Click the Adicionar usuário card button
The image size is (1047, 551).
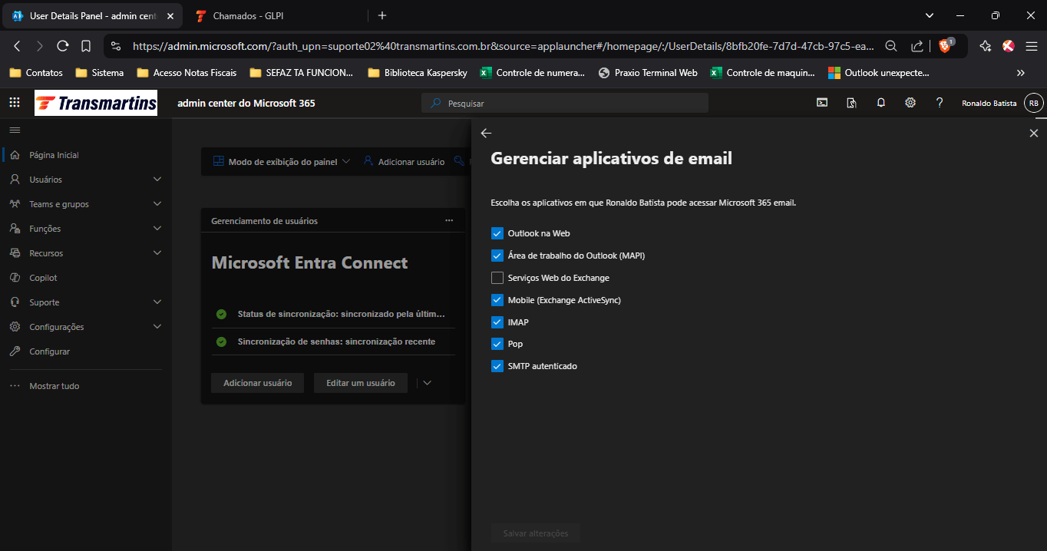point(257,383)
